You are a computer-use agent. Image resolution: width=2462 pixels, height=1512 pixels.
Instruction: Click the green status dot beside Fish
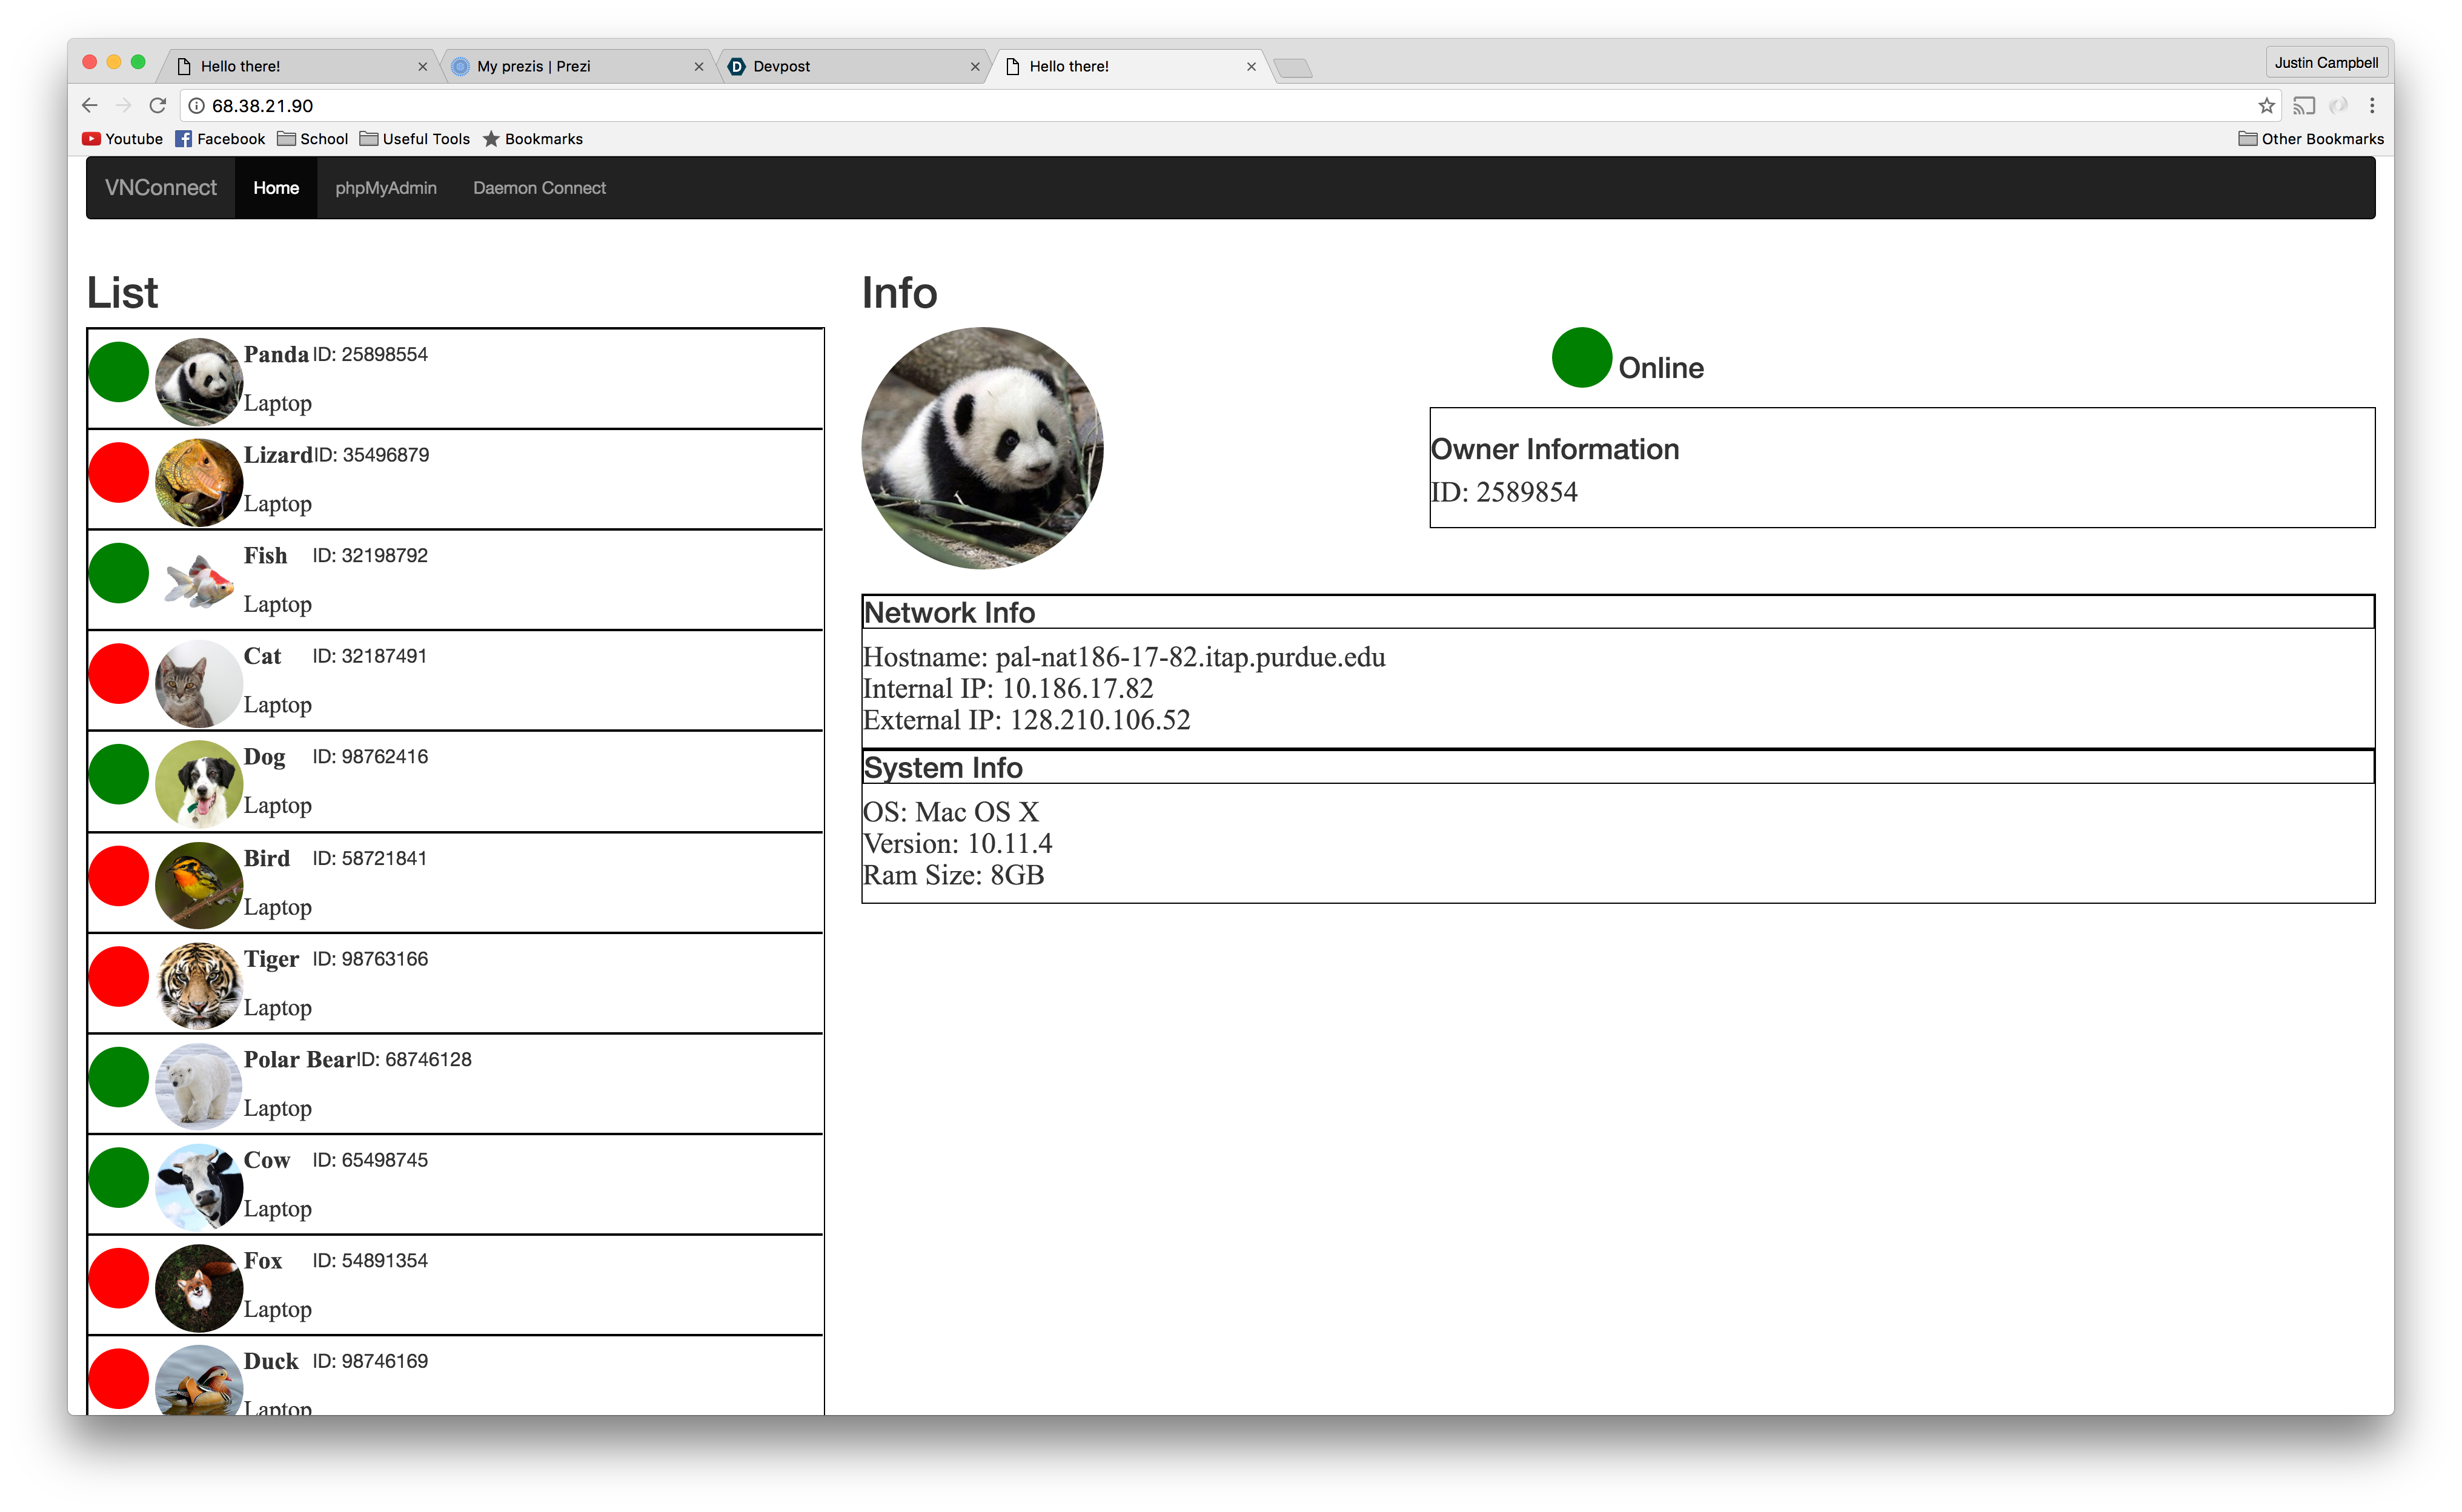119,573
